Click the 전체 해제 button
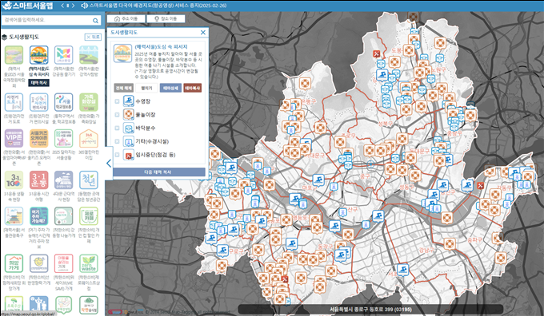 click(123, 88)
